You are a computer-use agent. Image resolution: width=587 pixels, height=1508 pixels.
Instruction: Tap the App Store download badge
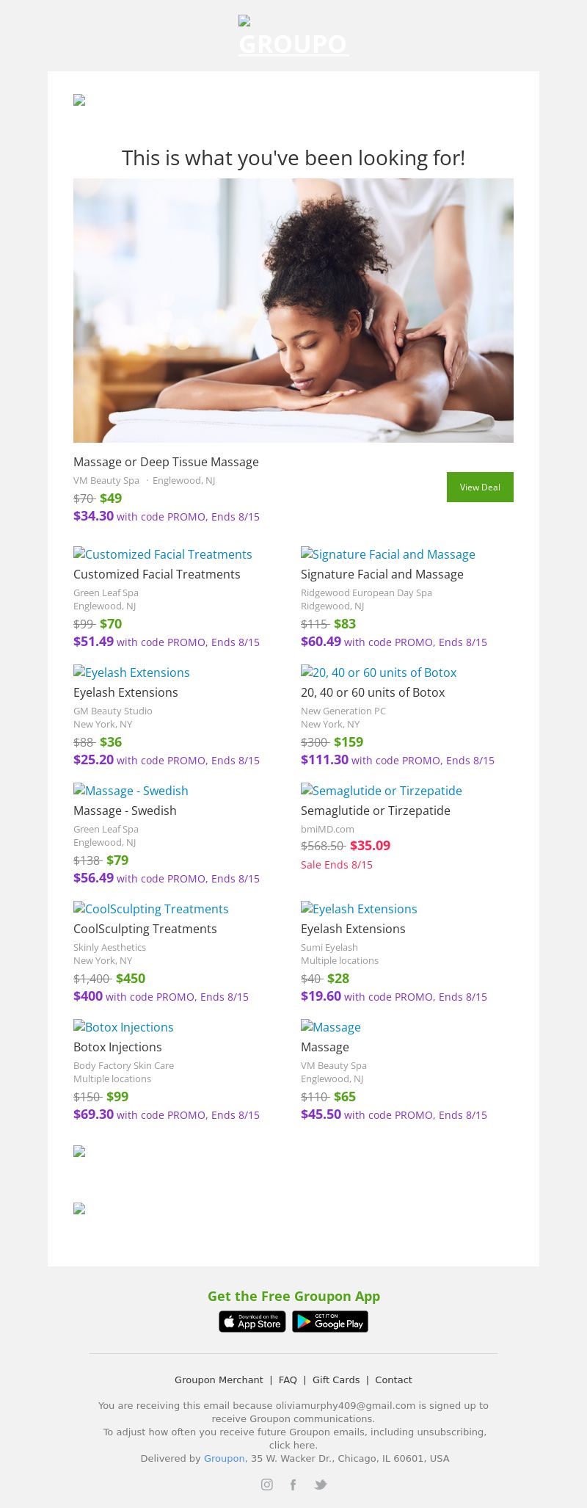coord(252,1322)
